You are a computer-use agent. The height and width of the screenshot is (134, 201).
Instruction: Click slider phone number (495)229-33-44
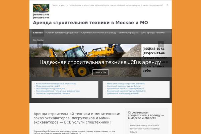click(x=153, y=53)
